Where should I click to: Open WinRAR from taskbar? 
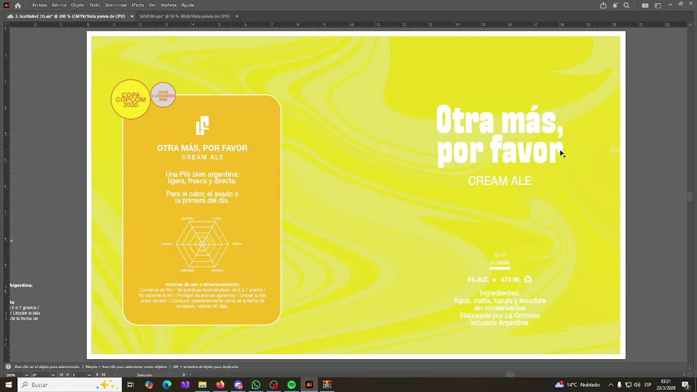[327, 385]
